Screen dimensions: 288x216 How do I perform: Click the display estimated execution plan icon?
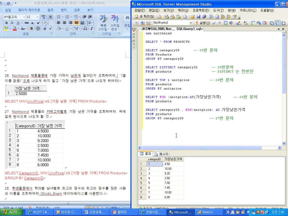225,23
